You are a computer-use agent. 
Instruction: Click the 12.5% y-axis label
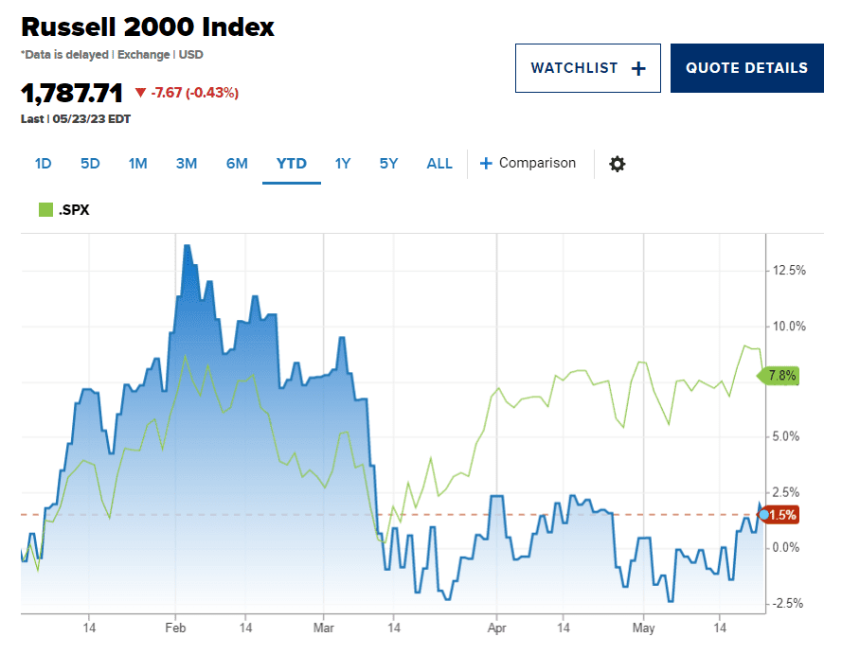coord(789,271)
